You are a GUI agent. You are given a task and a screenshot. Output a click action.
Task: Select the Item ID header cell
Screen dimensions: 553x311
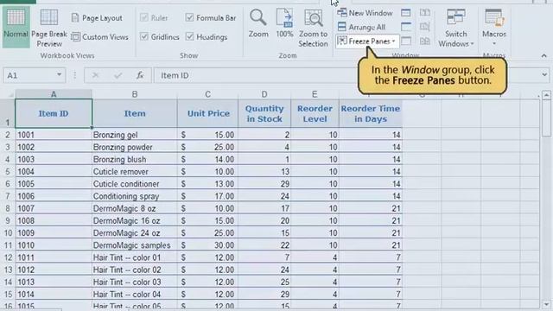tap(54, 113)
